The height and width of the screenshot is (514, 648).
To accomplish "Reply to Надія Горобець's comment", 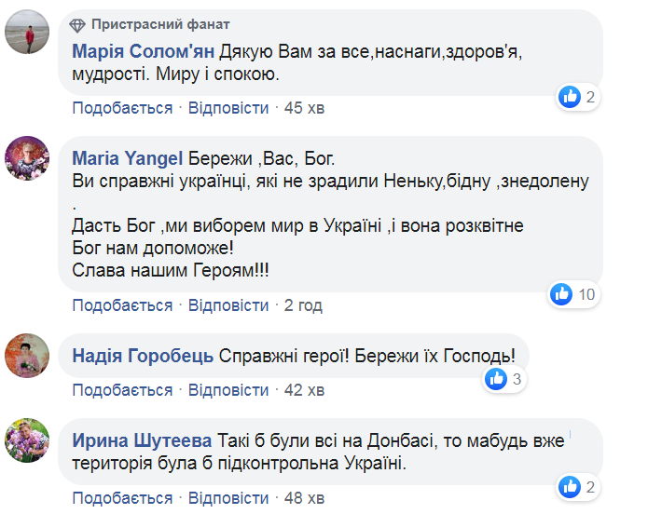I will (228, 389).
